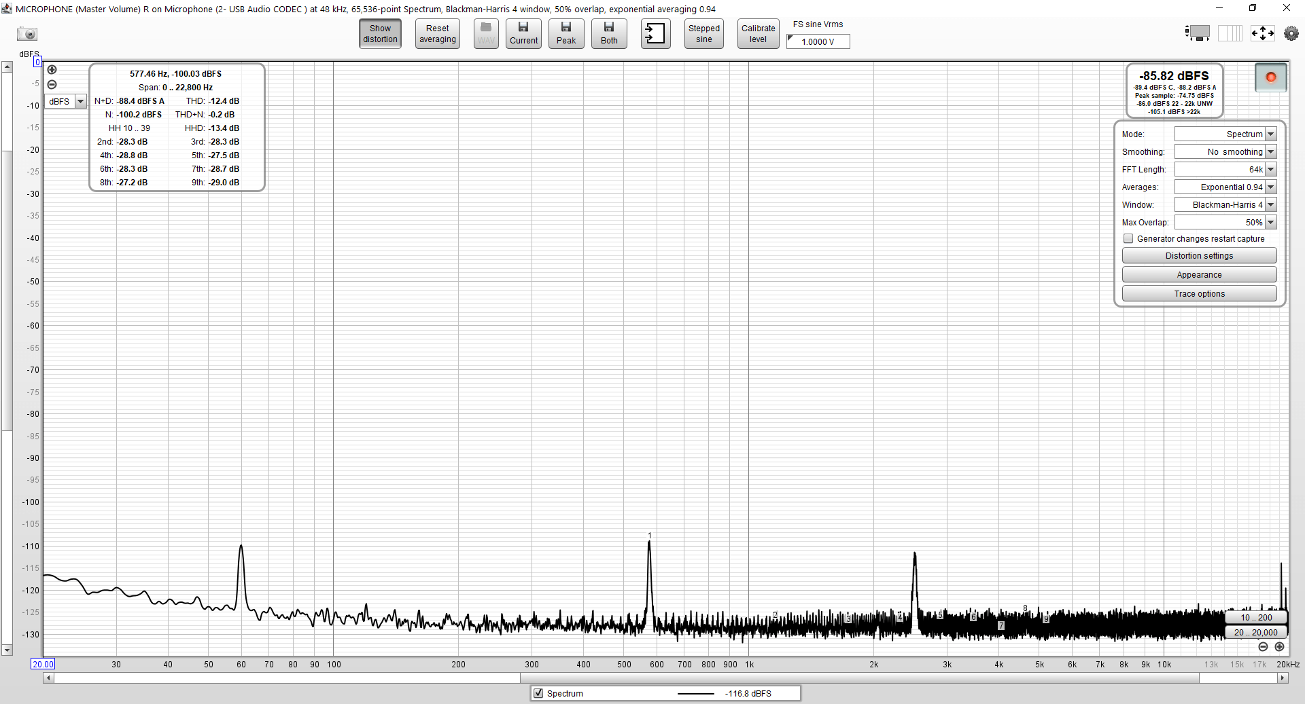Click the Calibrate level button

pyautogui.click(x=759, y=33)
